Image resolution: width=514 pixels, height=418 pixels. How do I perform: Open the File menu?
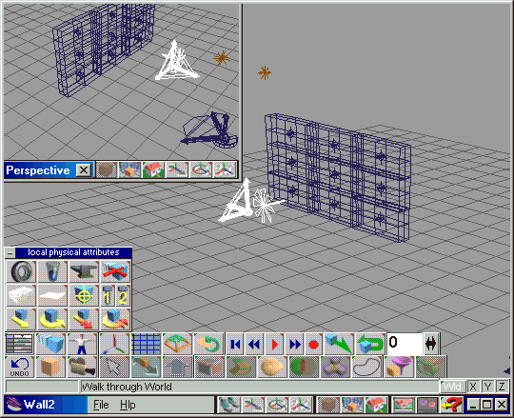[x=101, y=405]
